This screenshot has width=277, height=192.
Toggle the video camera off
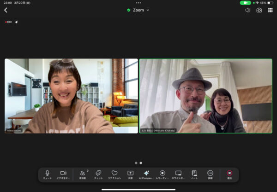coord(63,174)
